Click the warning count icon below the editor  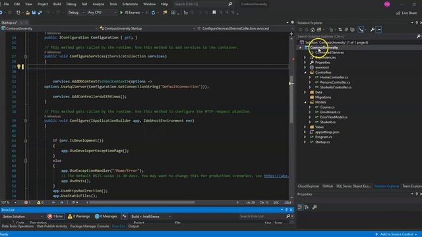click(x=39, y=202)
